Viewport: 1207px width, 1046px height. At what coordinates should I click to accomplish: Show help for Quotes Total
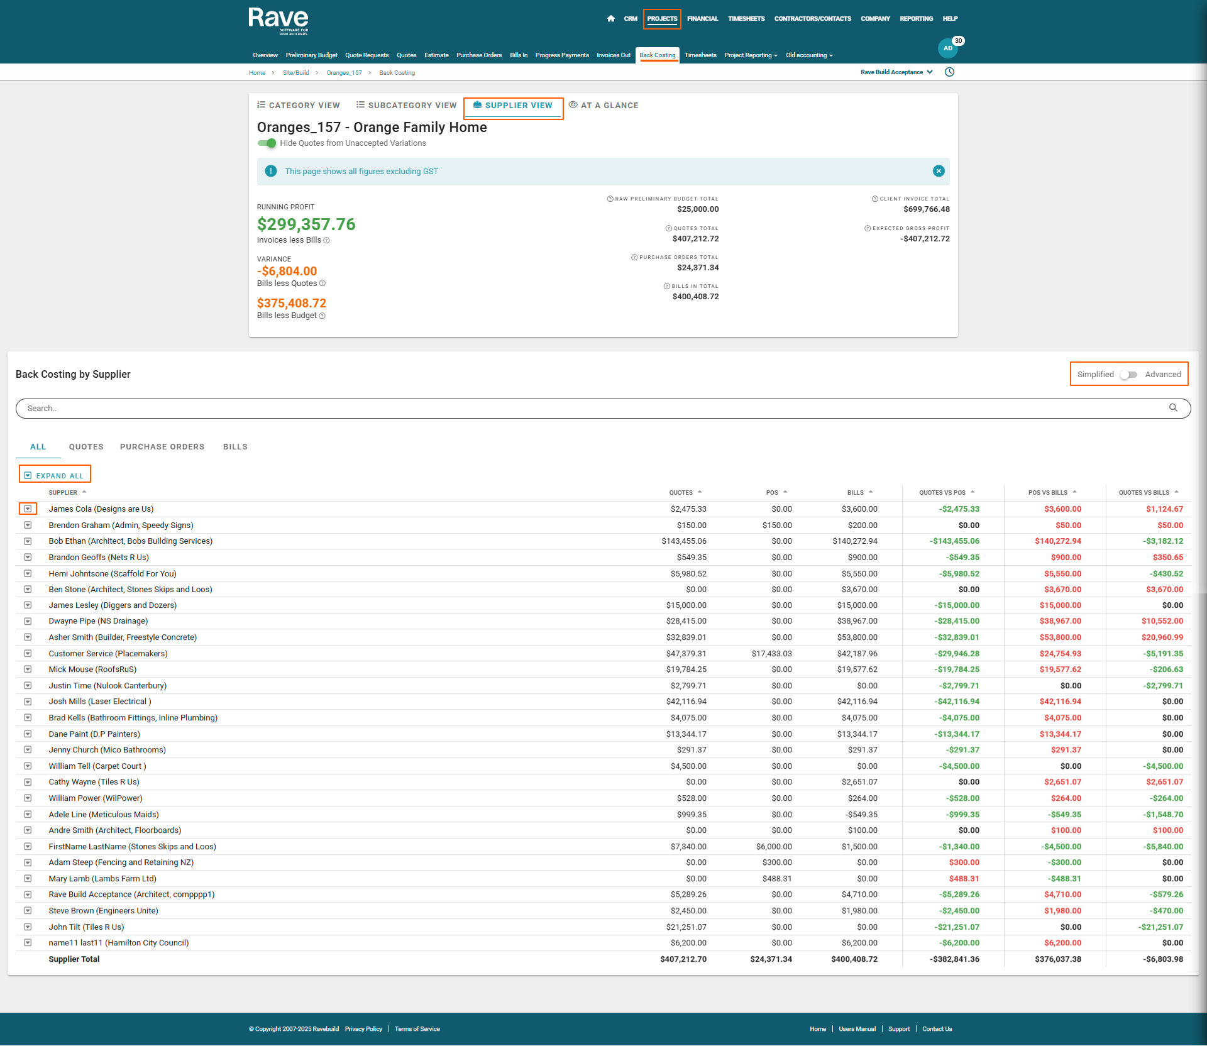[x=669, y=228]
